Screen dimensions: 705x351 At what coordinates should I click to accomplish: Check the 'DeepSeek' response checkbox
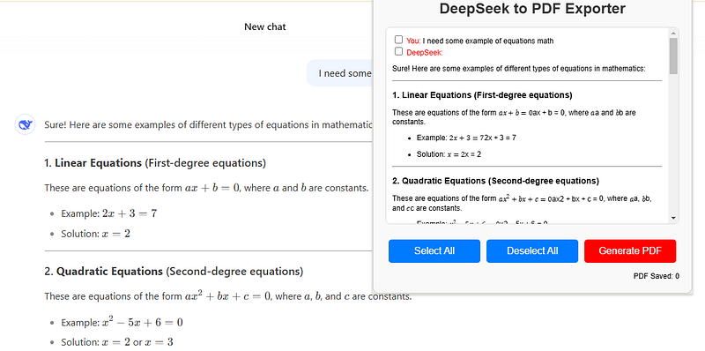[x=398, y=51]
